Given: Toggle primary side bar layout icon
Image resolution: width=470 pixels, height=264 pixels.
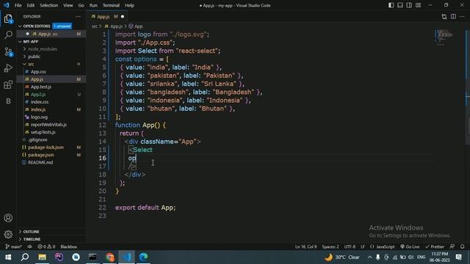Looking at the screenshot, I should tap(391, 5).
